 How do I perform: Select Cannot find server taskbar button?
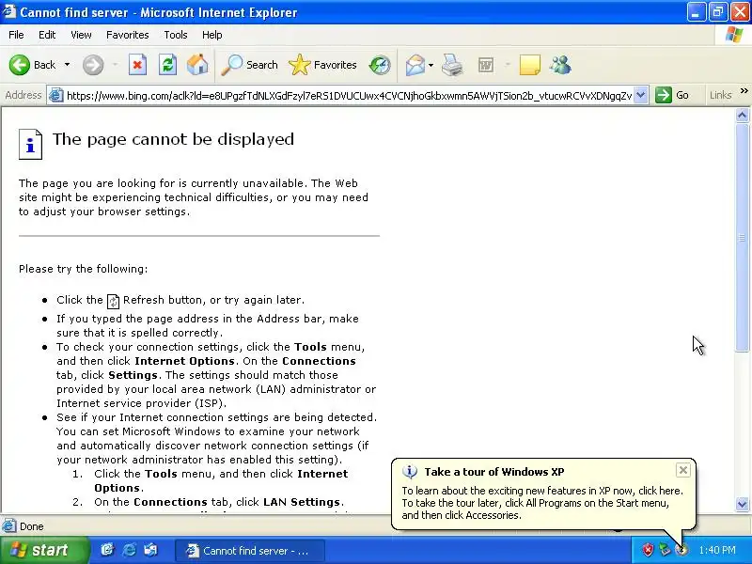point(250,550)
